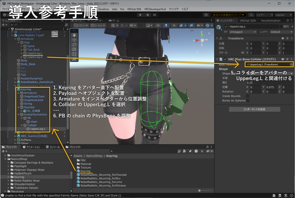Open the object picker for Root Transform
295x198 pixels.
[291, 65]
